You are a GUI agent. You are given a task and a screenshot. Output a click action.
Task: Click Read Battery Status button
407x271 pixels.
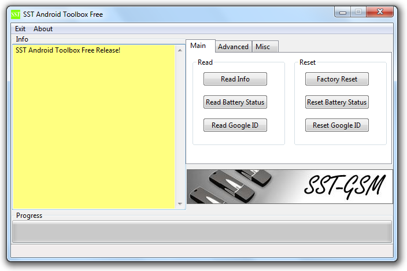[235, 102]
